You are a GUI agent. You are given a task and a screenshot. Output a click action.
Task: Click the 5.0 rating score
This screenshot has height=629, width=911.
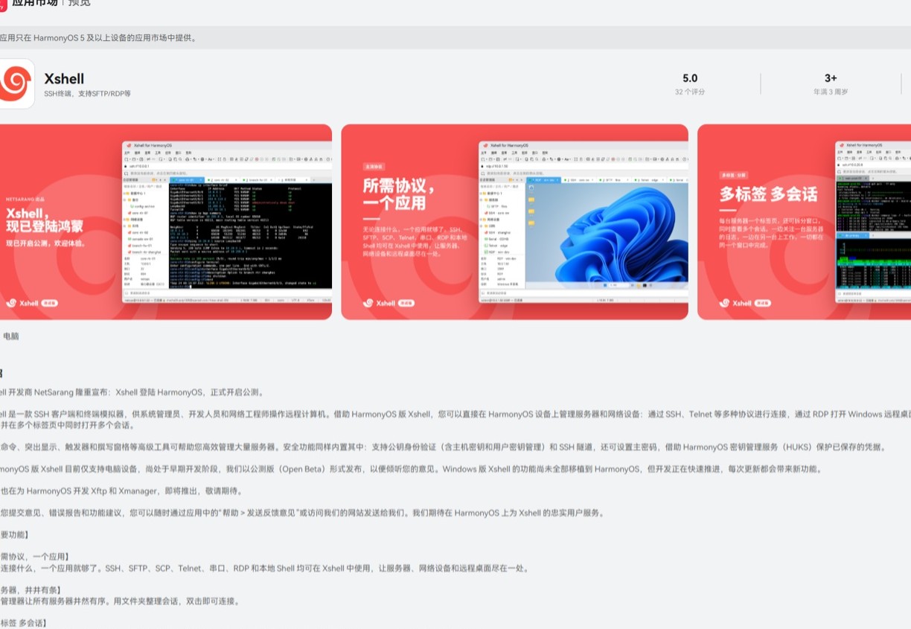690,78
